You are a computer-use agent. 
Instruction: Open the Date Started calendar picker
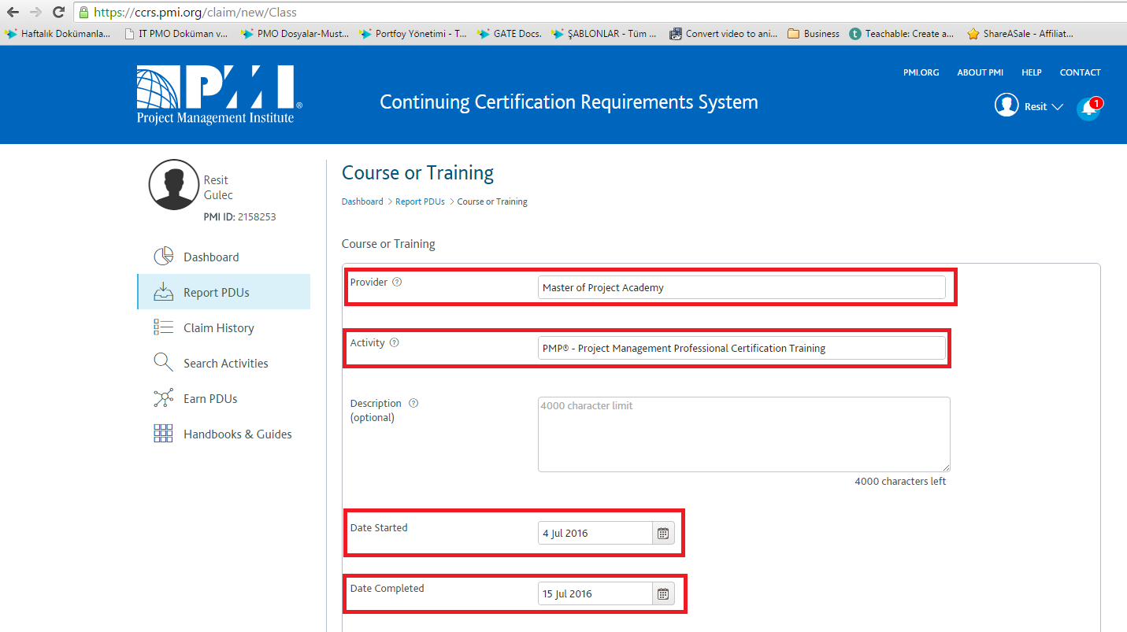click(663, 533)
